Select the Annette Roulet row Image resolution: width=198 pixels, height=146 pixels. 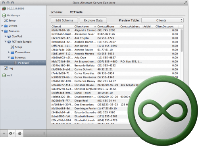point(115,50)
